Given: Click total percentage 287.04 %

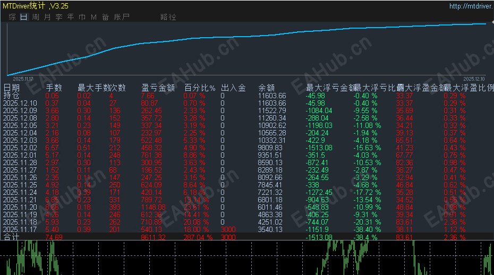Looking at the screenshot, I should coord(198,237).
